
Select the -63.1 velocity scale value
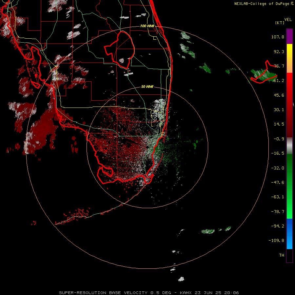tap(278, 197)
